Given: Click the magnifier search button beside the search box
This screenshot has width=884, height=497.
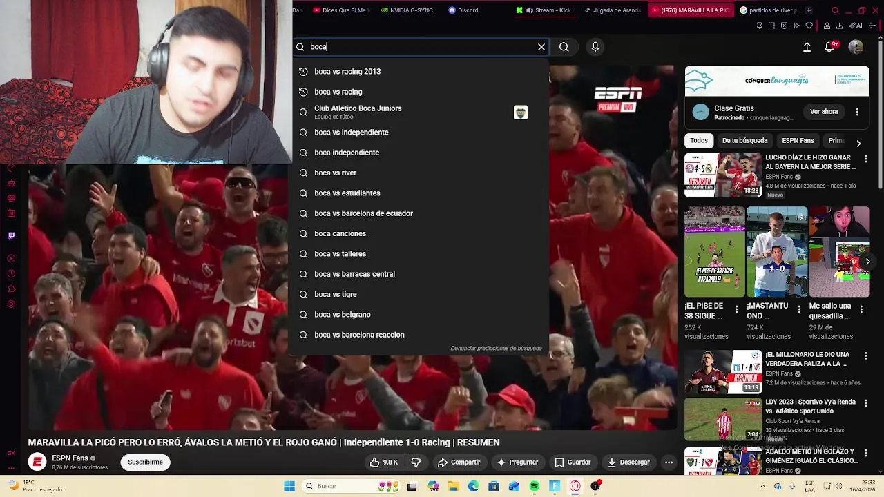Looking at the screenshot, I should pos(564,47).
